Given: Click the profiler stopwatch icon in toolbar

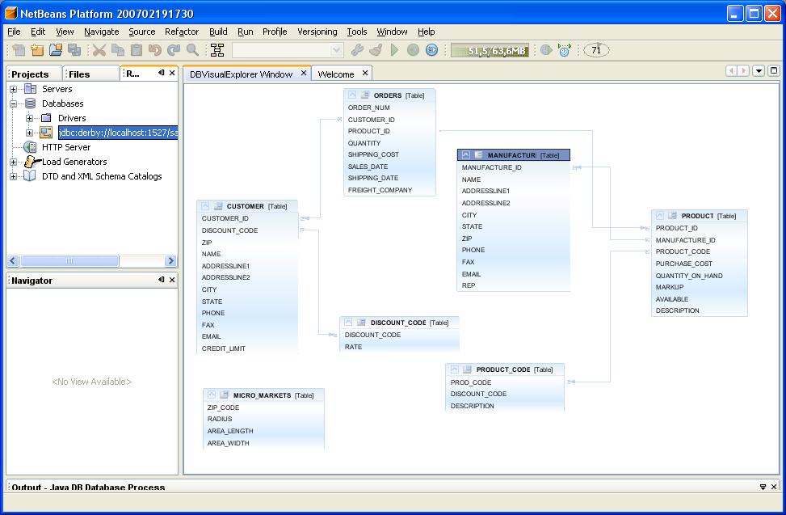Looking at the screenshot, I should 565,49.
